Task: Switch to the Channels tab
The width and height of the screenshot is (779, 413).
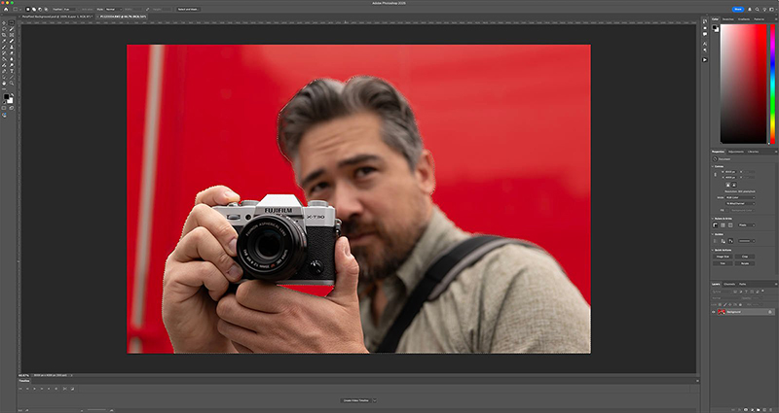Action: click(x=729, y=283)
